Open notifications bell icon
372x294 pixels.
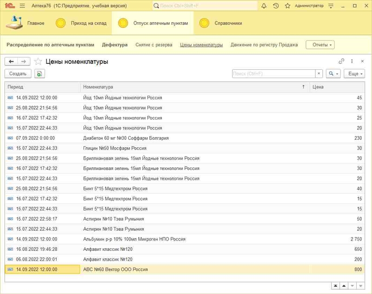coord(264,6)
